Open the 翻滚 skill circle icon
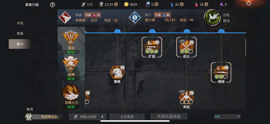 [x=212, y=18]
